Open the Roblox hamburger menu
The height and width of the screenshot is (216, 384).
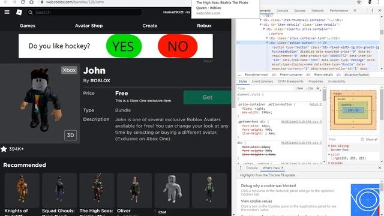pos(7,12)
